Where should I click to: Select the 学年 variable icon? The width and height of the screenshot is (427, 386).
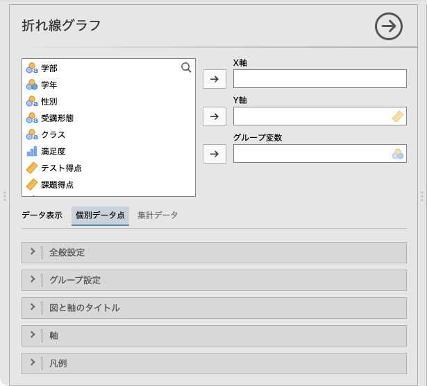tap(31, 85)
